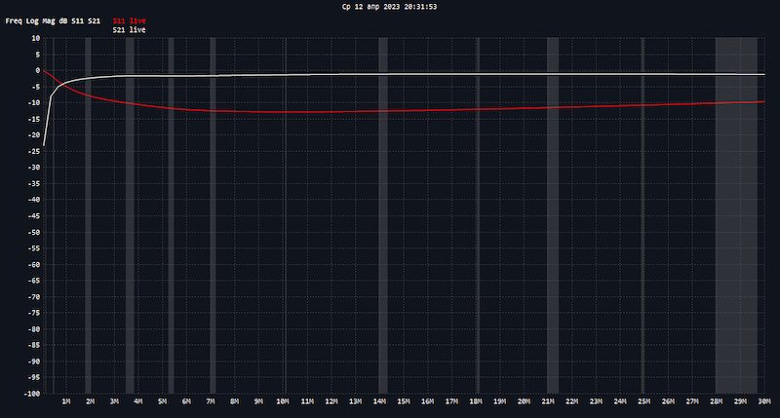Click the 1M label on frequency axis

(66, 401)
